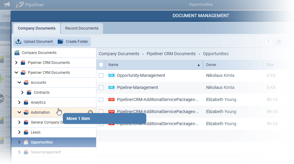The image size is (294, 164).
Task: Collapse the Accounts folder
Action: click(19, 83)
